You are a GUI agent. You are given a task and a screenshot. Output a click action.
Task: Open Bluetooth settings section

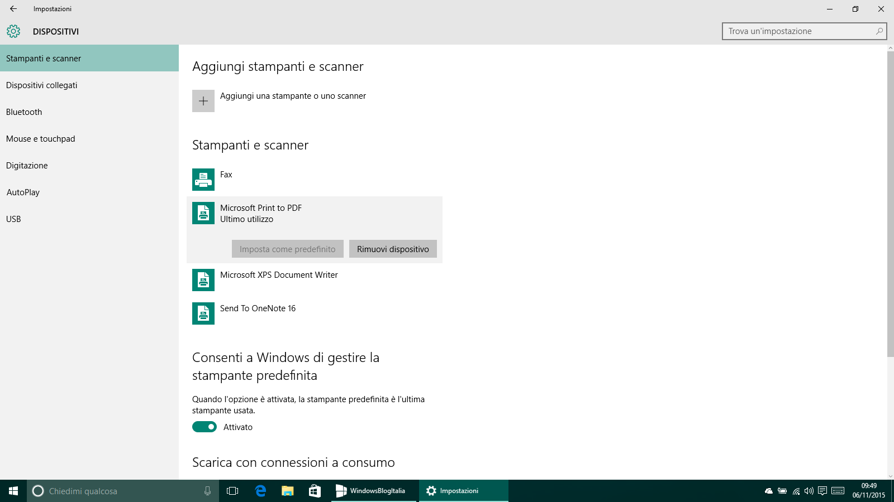[89, 112]
